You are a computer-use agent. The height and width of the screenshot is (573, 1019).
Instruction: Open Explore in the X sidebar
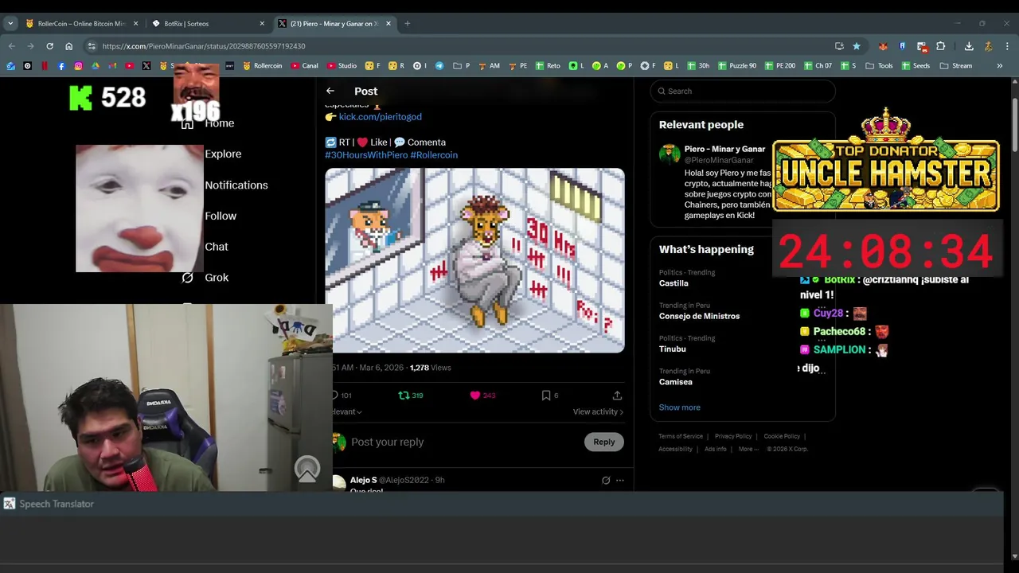(x=223, y=154)
